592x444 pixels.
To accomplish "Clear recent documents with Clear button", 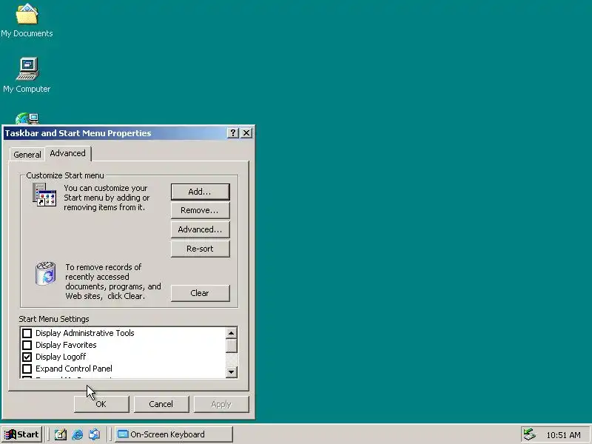I will click(200, 293).
